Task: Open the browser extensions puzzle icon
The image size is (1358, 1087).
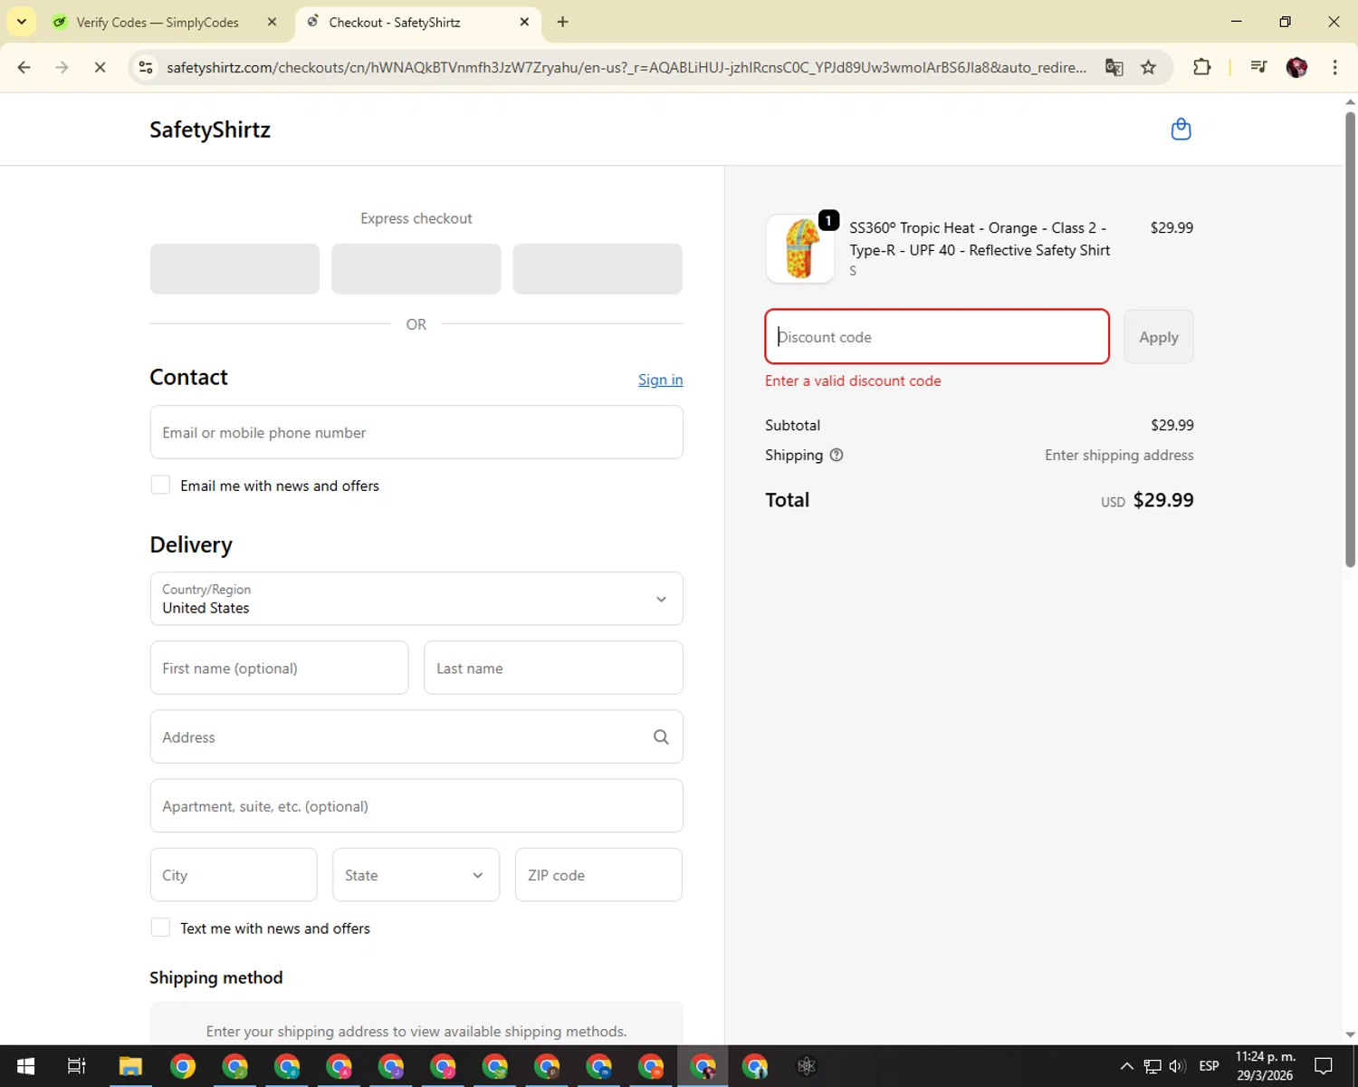Action: tap(1201, 67)
